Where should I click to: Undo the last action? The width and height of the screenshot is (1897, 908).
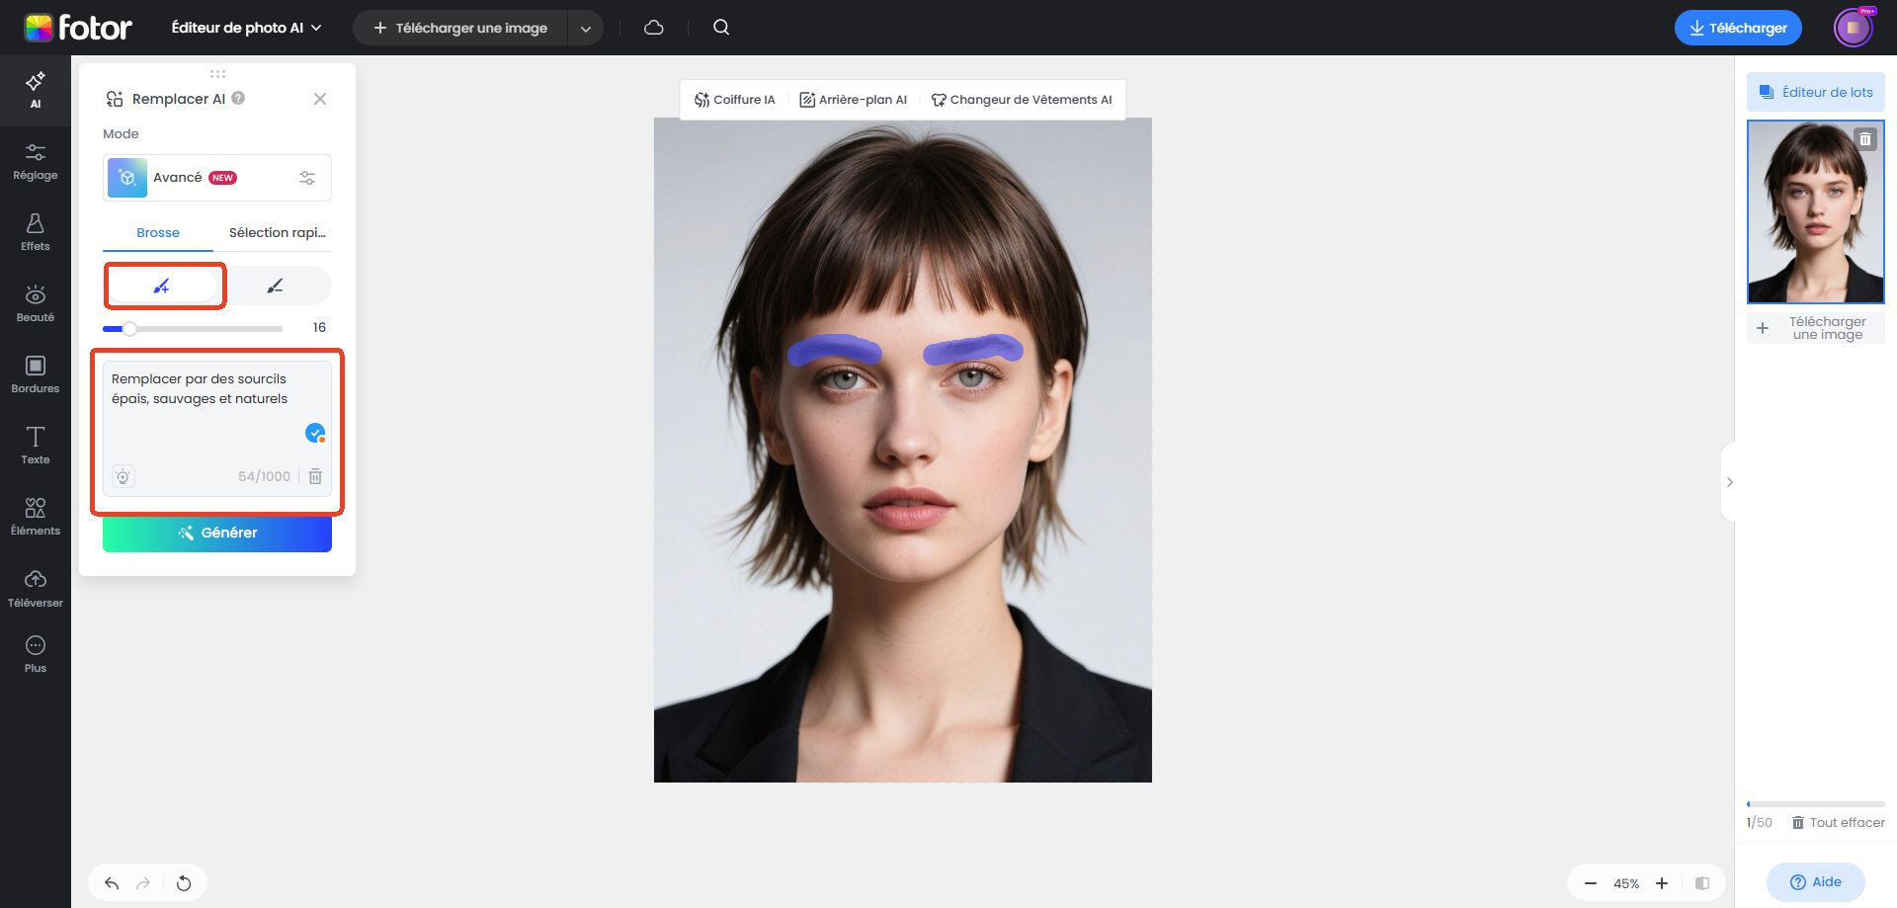[x=112, y=882]
